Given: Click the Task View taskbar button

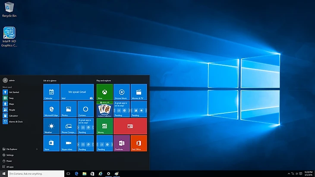Looking at the screenshot, I should 68,174.
